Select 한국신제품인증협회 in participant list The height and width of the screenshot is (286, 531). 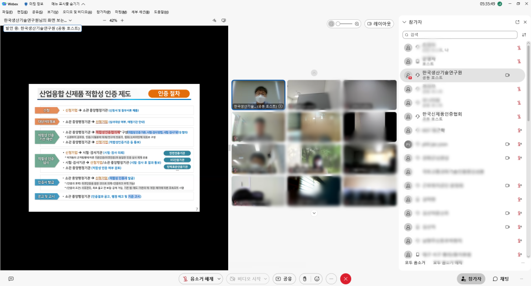coord(462,116)
